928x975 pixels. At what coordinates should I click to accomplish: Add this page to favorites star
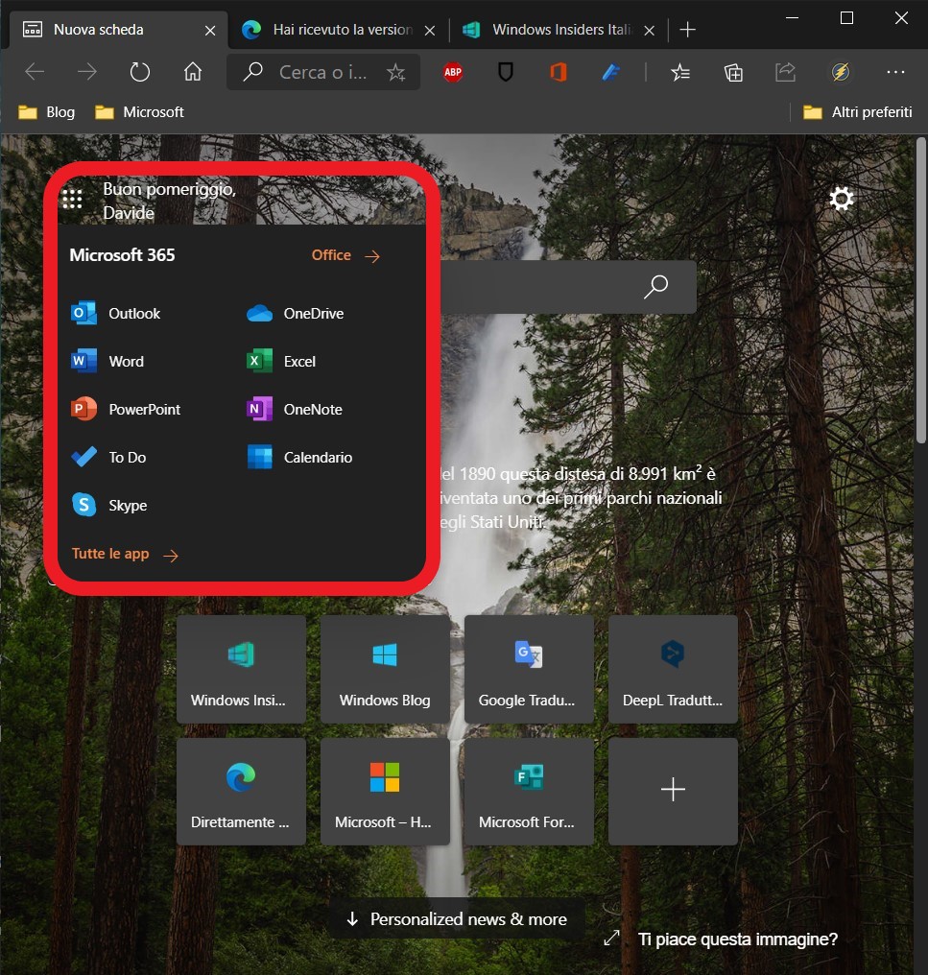coord(395,72)
